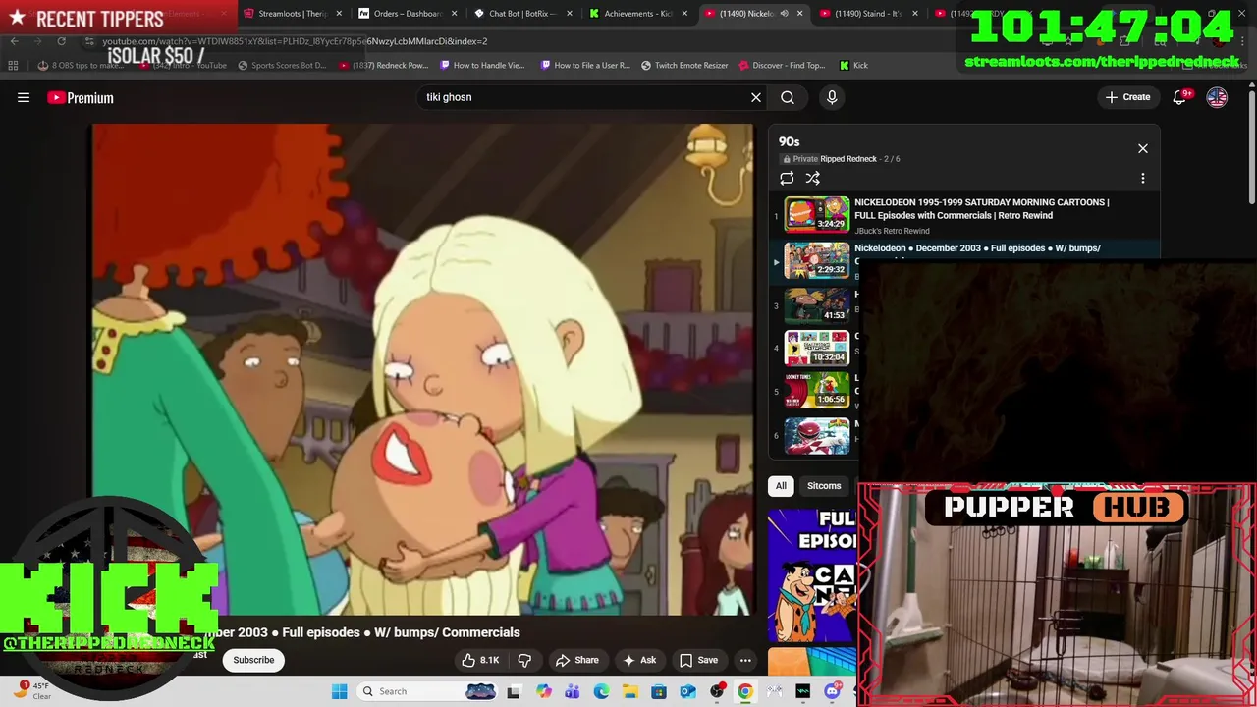Play the 41:53 playlist video
Viewport: 1257px width, 707px height.
coord(817,304)
